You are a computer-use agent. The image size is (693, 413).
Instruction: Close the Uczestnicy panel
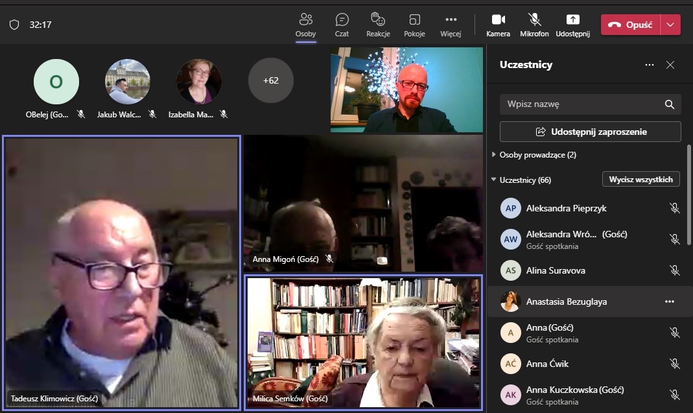(x=670, y=65)
